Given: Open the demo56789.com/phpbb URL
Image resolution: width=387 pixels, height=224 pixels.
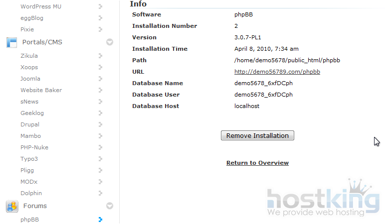Looking at the screenshot, I should pos(277,72).
